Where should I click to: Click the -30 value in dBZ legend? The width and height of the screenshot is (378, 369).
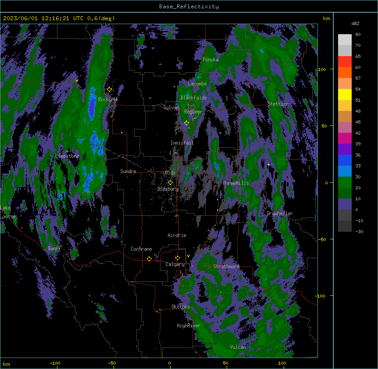(x=359, y=232)
